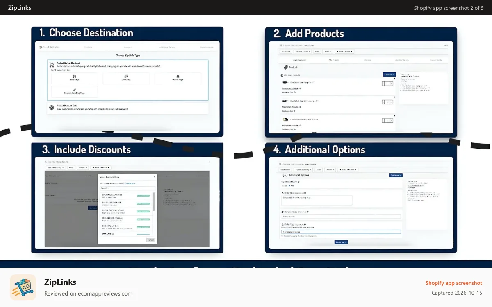Viewport: 492px width, 307px height.
Task: Click the ZipLinks app logo in the footer
Action: click(23, 287)
